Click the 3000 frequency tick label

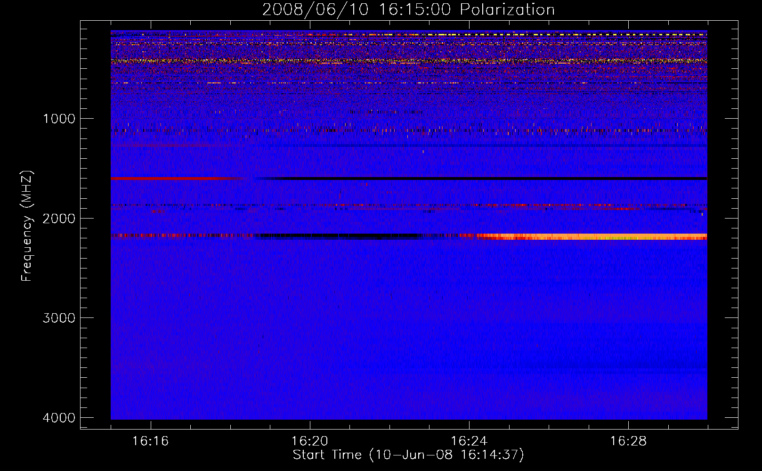tap(59, 318)
